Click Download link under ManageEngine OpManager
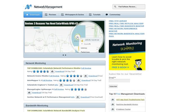Viewport: 169px width, 112px height. tap(37, 93)
